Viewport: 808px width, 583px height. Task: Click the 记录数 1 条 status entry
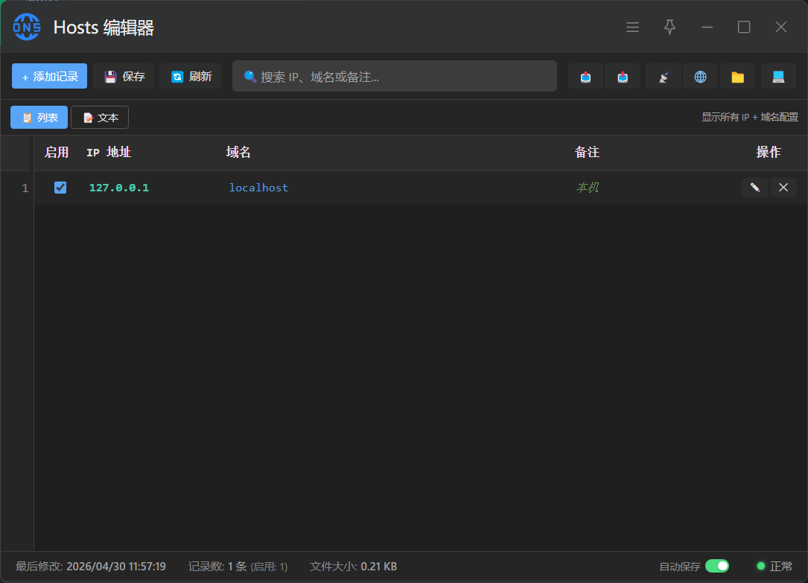(x=238, y=567)
